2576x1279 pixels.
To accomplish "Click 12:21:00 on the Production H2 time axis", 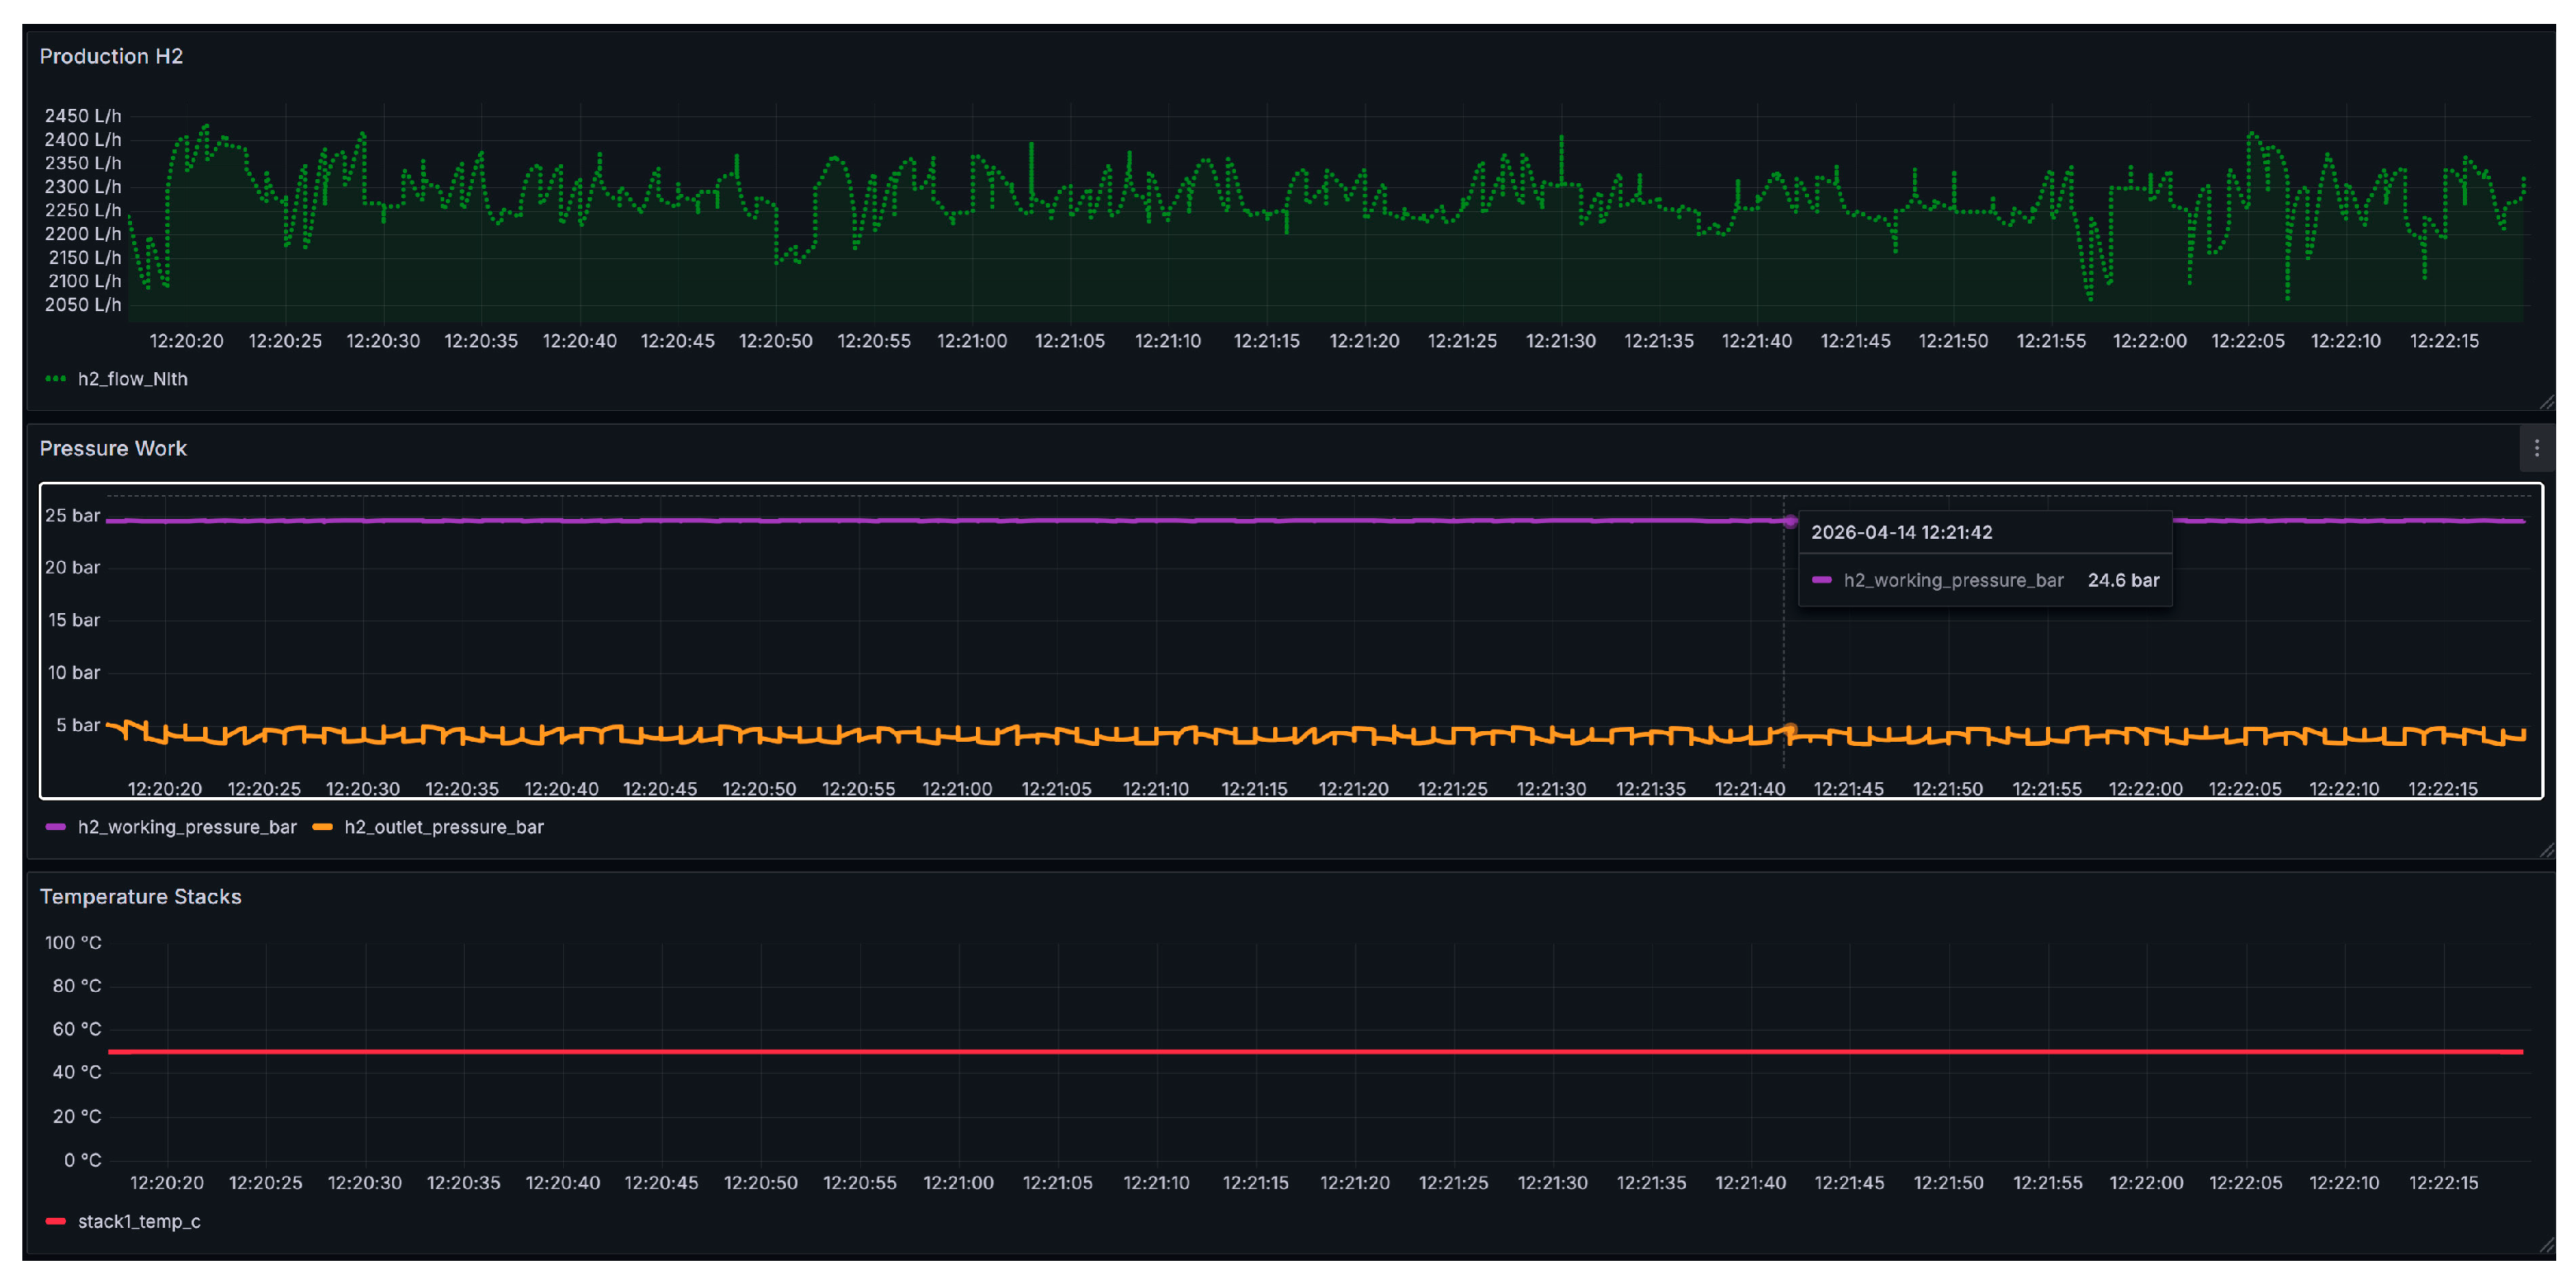I will click(x=972, y=341).
